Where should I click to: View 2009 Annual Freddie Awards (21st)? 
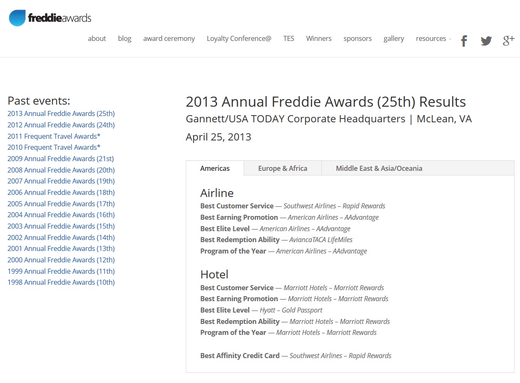[60, 159]
